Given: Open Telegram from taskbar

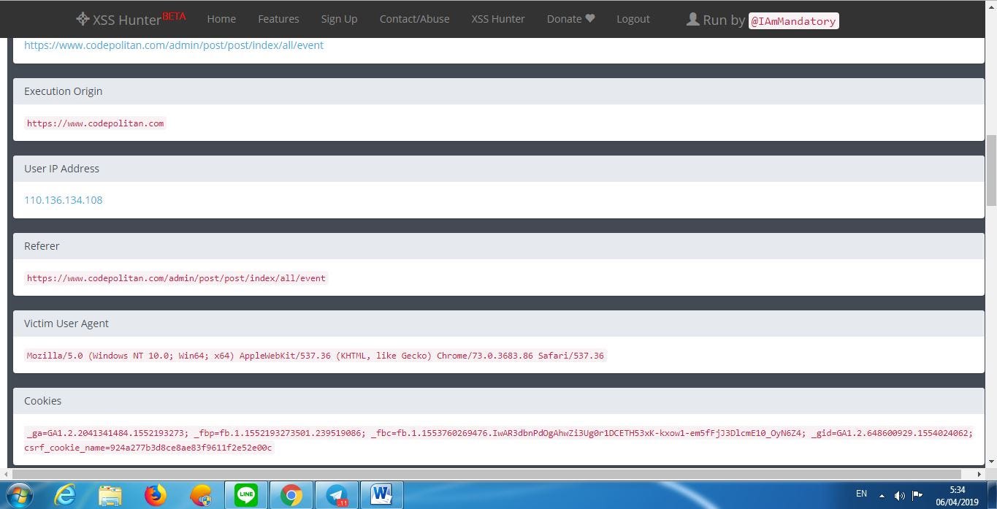Looking at the screenshot, I should [x=337, y=495].
